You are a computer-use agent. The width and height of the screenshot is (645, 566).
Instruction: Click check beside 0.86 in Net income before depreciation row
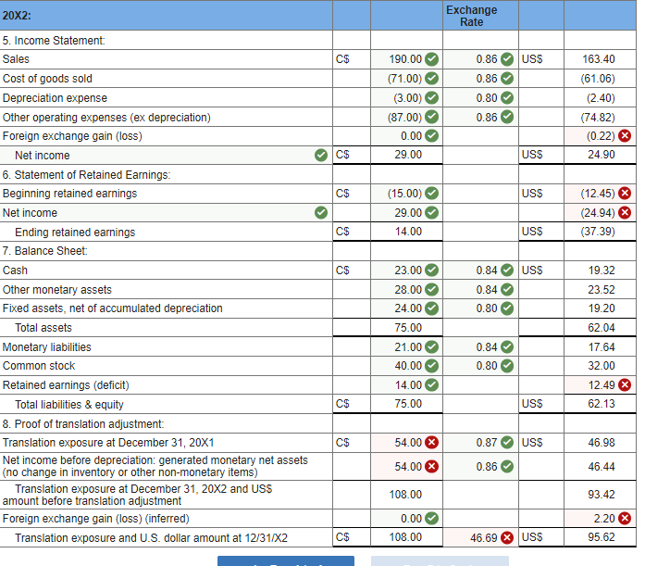coord(507,466)
